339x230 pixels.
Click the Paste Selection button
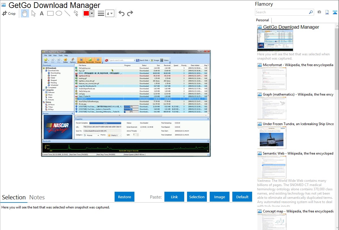pos(197,197)
